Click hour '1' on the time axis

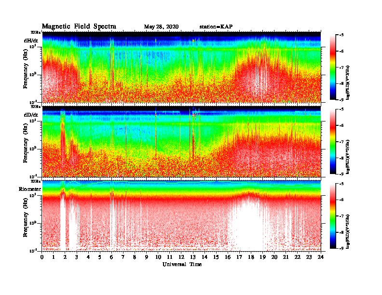[x=54, y=257]
